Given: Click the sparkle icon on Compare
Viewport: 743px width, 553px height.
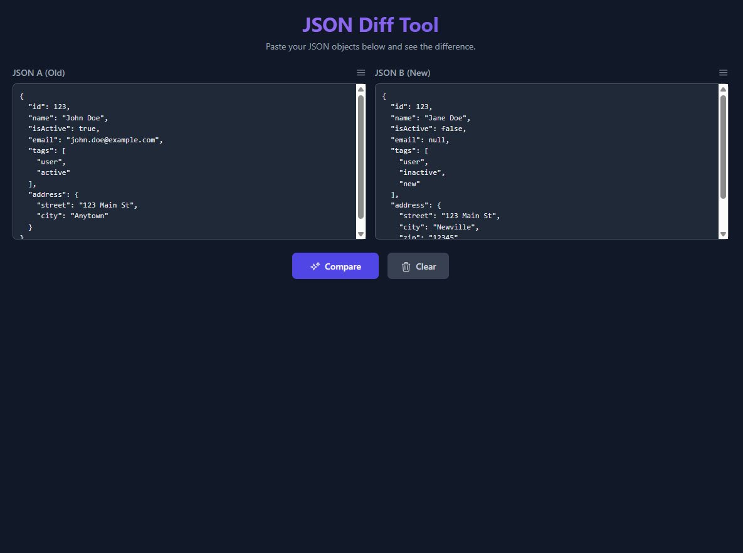Looking at the screenshot, I should point(315,266).
